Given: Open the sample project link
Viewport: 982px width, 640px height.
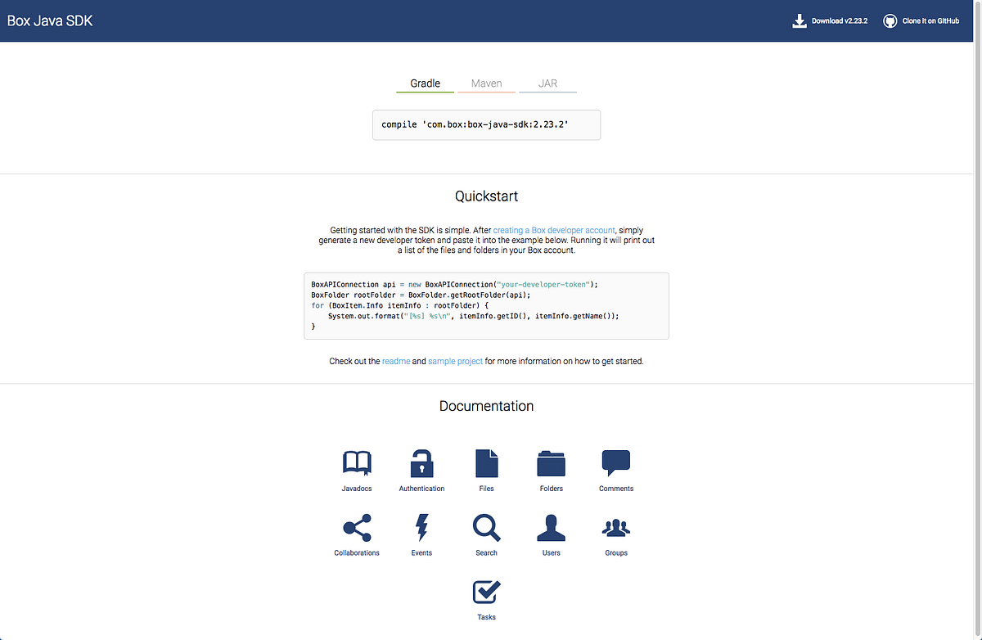Looking at the screenshot, I should 456,361.
